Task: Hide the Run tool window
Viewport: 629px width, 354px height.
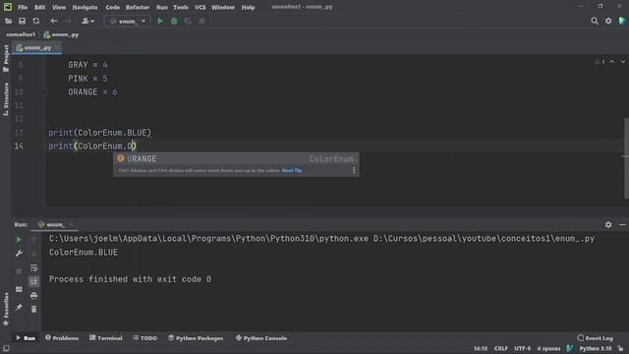Action: click(x=622, y=225)
